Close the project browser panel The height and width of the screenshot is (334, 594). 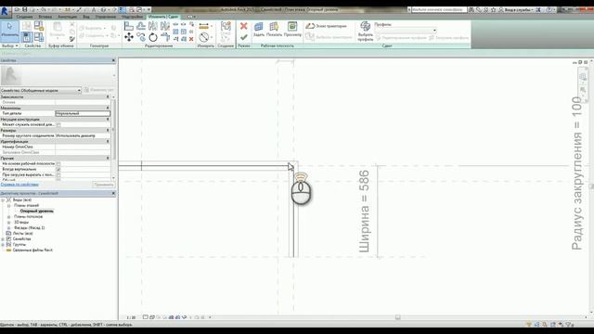click(x=113, y=193)
